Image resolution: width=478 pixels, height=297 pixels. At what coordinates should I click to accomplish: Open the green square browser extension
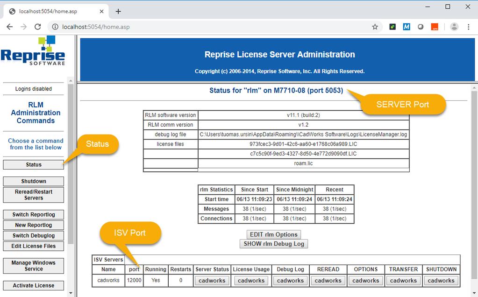[392, 27]
